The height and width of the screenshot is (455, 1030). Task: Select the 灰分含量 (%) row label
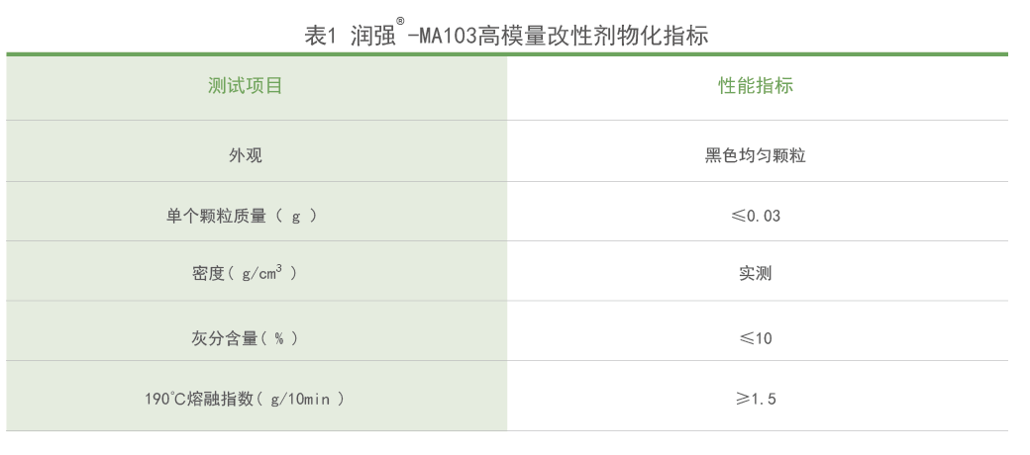point(245,338)
